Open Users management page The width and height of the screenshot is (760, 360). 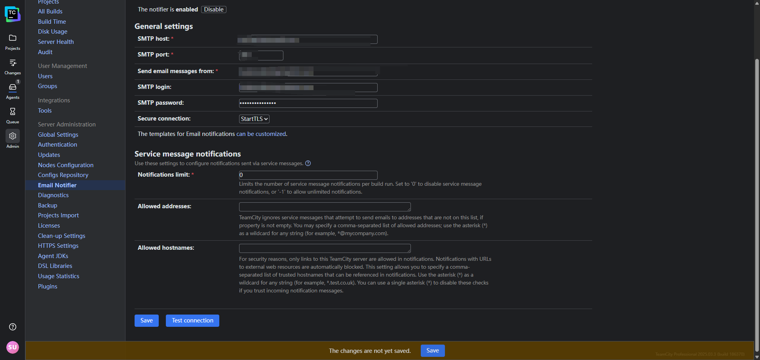45,76
